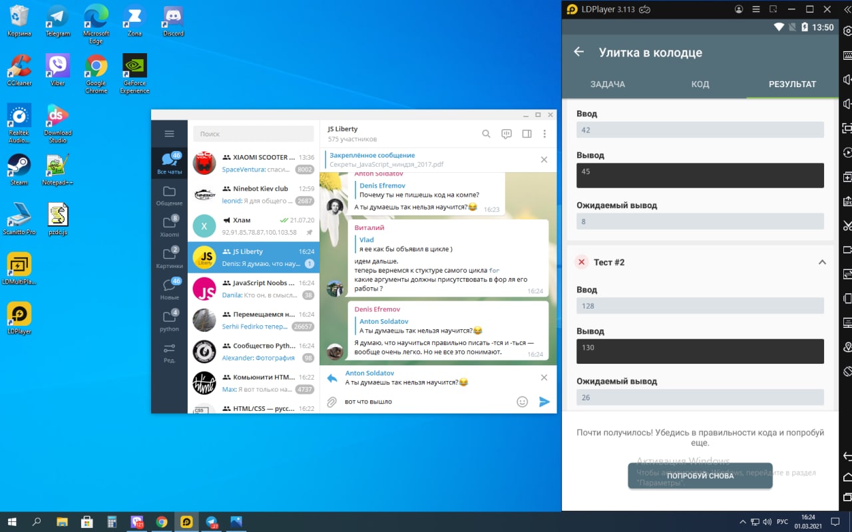Image resolution: width=852 pixels, height=532 pixels.
Task: Open Steam desktop shortcut
Action: (x=19, y=170)
